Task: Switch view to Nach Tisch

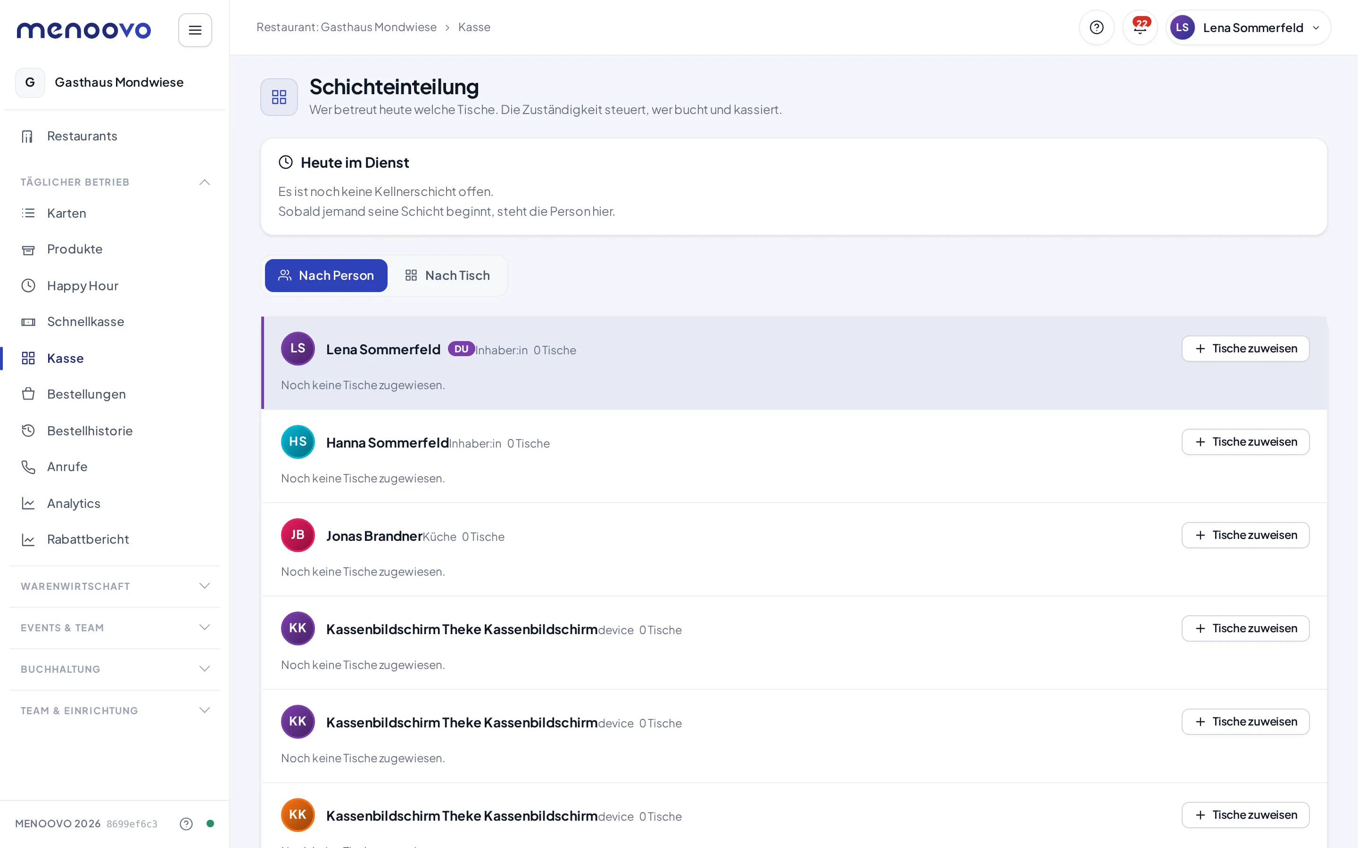Action: [447, 276]
